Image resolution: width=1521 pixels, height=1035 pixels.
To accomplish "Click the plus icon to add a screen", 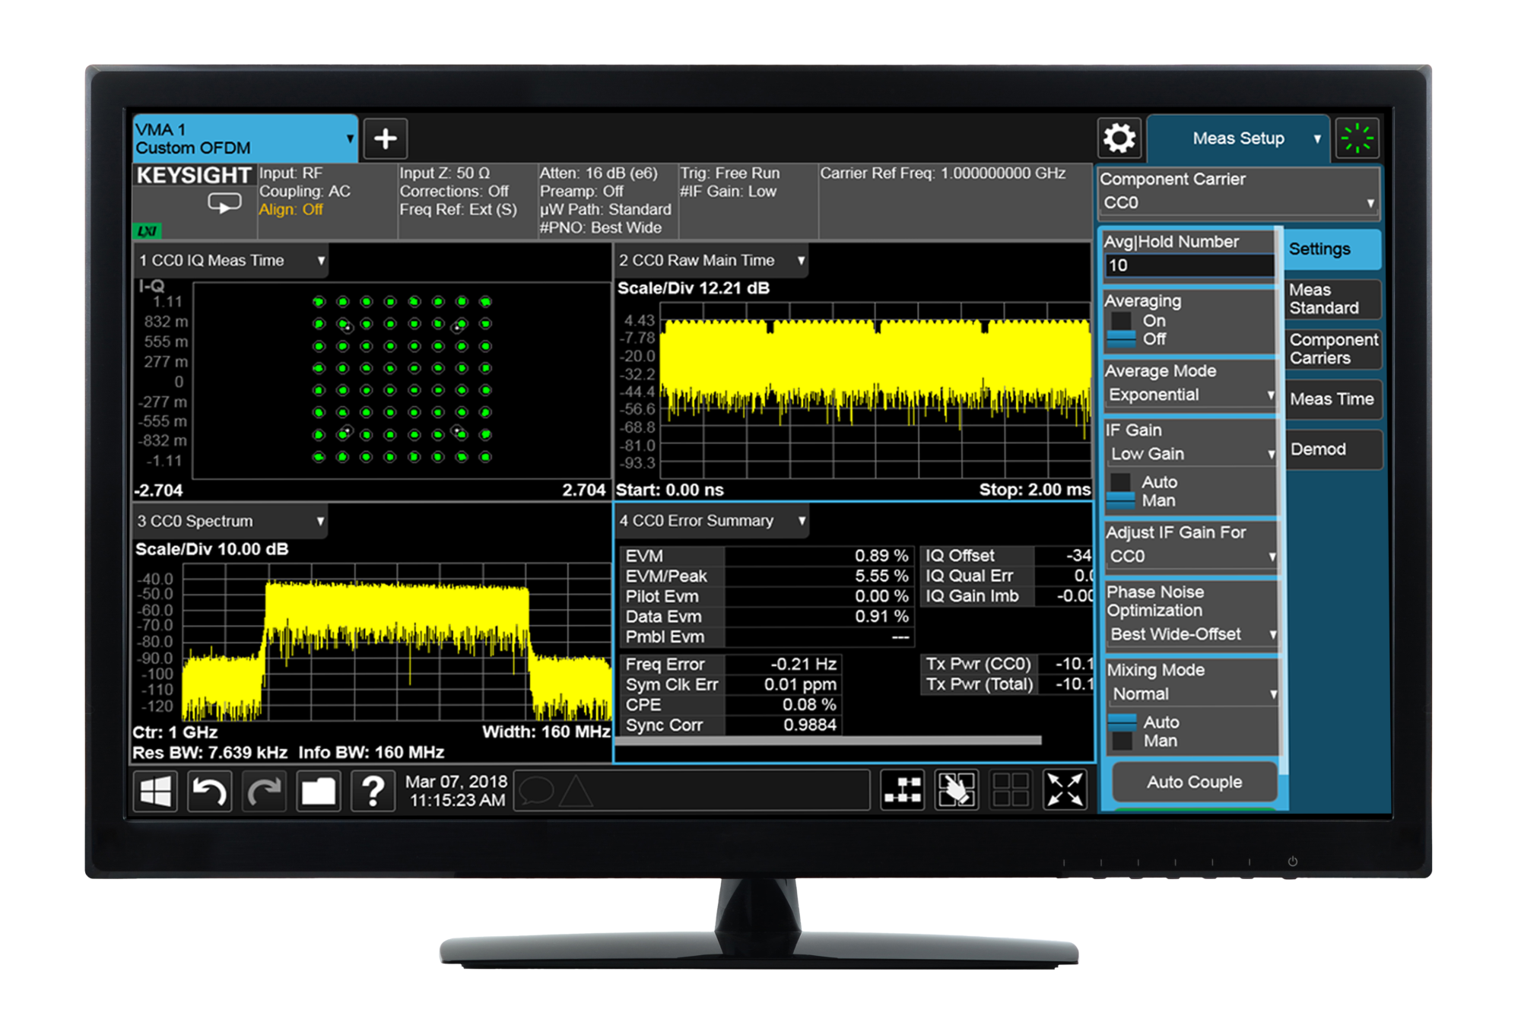I will click(x=386, y=138).
